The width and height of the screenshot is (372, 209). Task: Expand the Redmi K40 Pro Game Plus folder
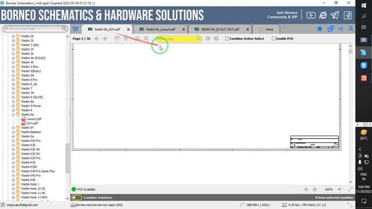(x=13, y=171)
